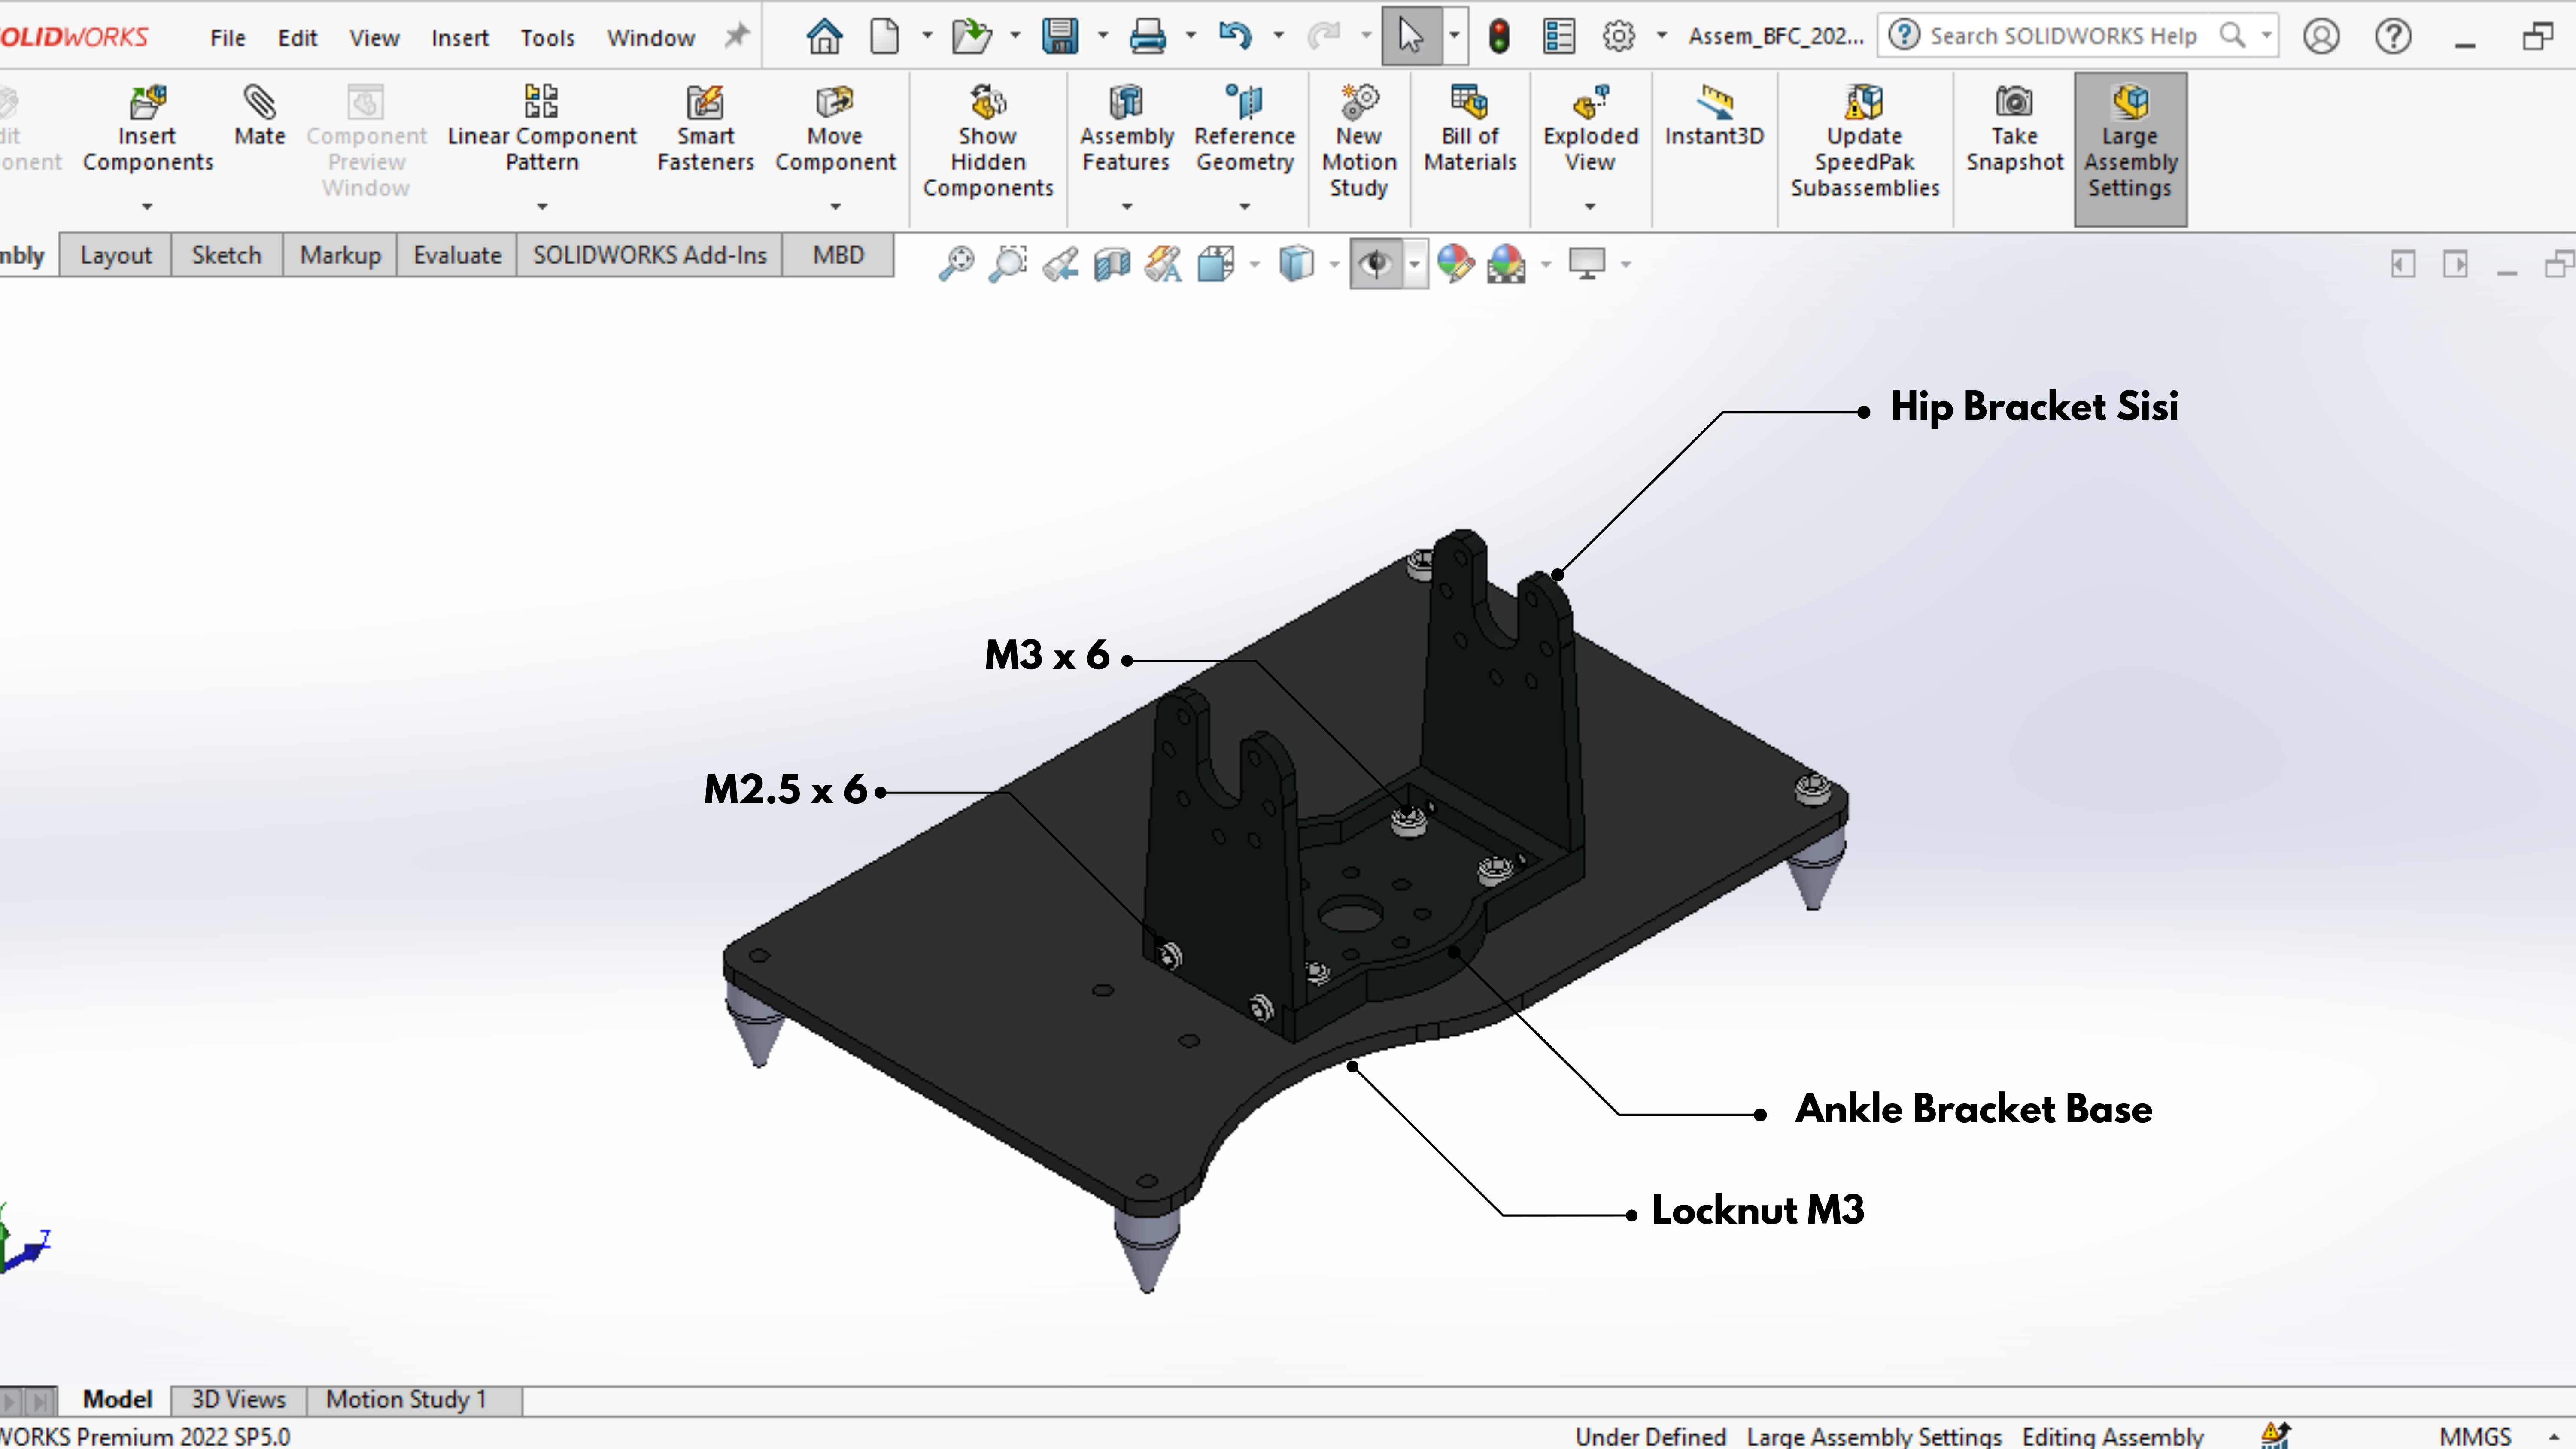Take a Snapshot
Viewport: 2576px width, 1449px height.
tap(2014, 129)
